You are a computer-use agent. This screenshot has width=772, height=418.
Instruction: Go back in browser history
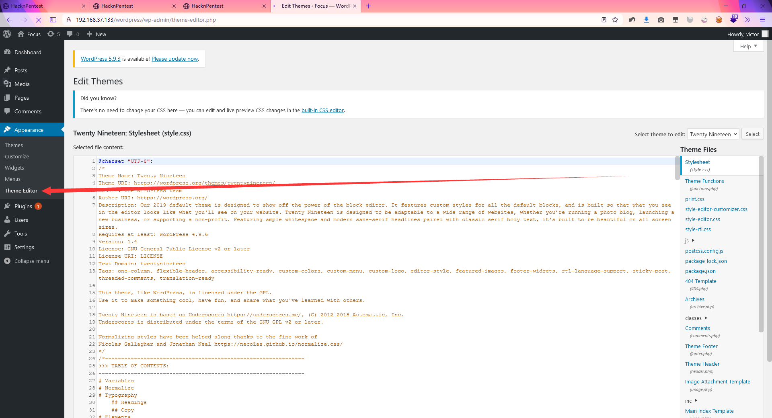point(10,20)
